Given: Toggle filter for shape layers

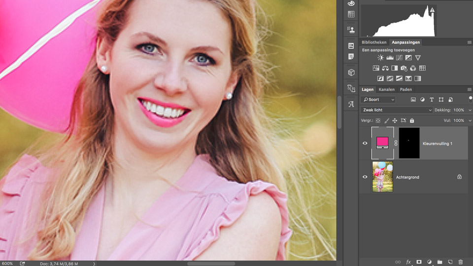Looking at the screenshot, I should pos(441,100).
